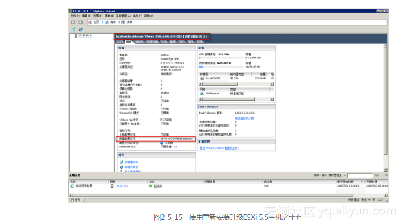Select the 10.92.10.1 host icon in the tree
Screen dimensions: 402x223
click(76, 35)
